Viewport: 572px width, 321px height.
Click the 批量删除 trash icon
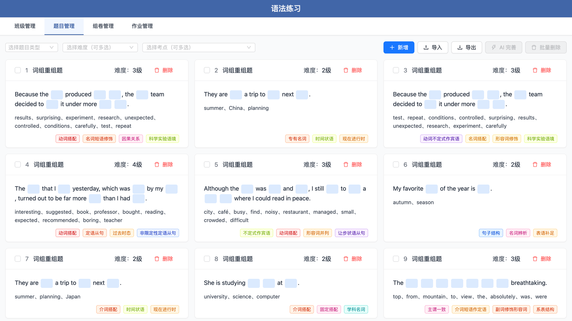[533, 47]
